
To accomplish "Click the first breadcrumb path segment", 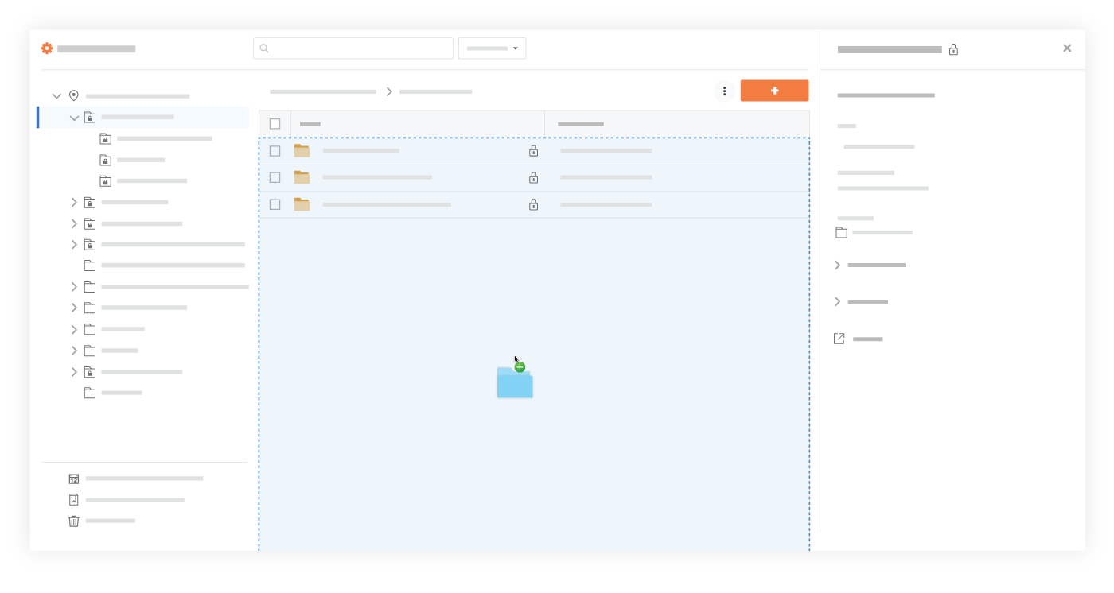I will [323, 92].
